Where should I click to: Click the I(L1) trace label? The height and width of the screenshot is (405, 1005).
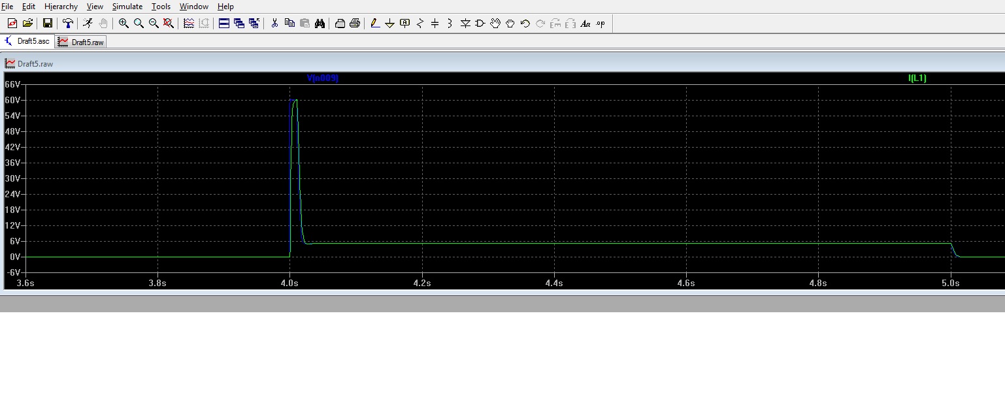click(x=917, y=78)
